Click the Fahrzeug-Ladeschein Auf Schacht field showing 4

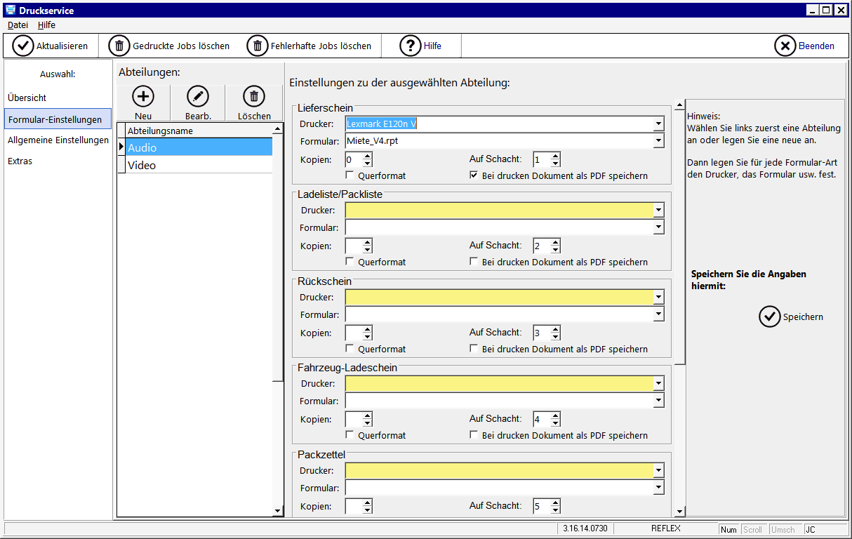541,419
